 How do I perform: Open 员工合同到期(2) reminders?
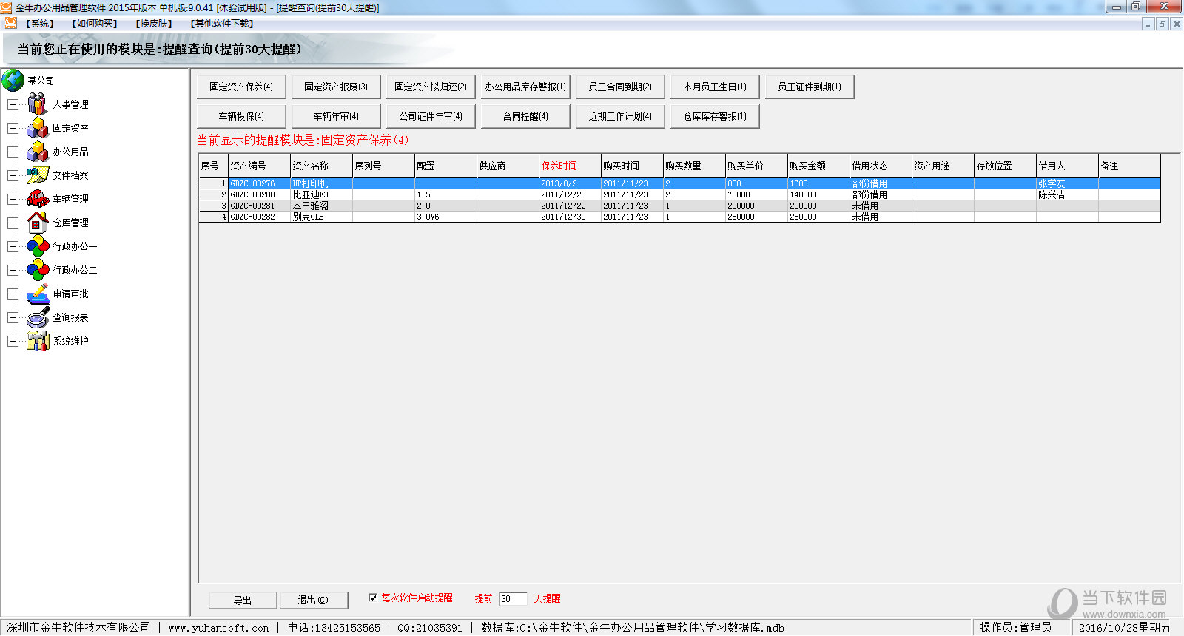click(620, 87)
